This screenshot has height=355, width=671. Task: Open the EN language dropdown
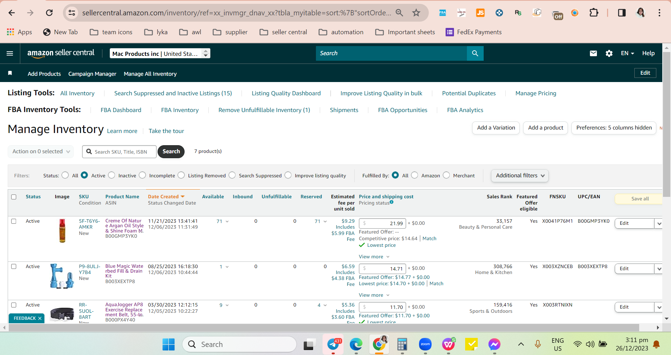627,53
